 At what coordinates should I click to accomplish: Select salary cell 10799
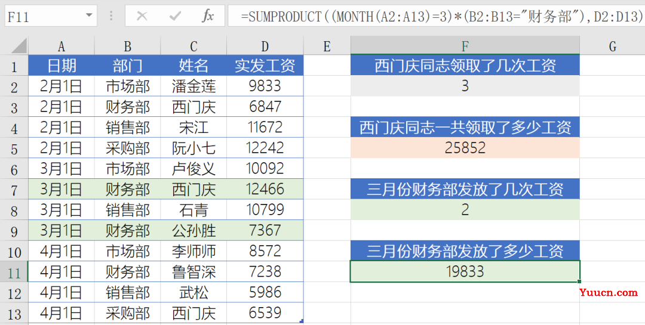click(x=265, y=210)
